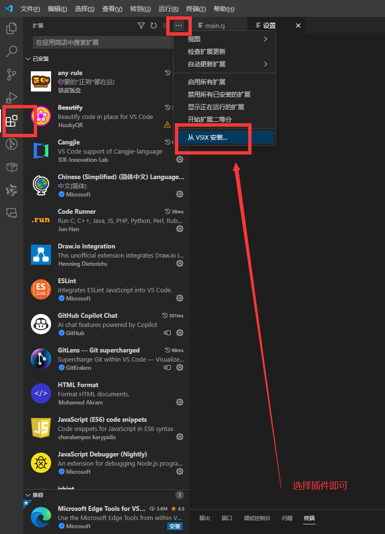The height and width of the screenshot is (534, 385).
Task: Open manage gear for JavaScript (ES6) code snippets
Action: 180,437
